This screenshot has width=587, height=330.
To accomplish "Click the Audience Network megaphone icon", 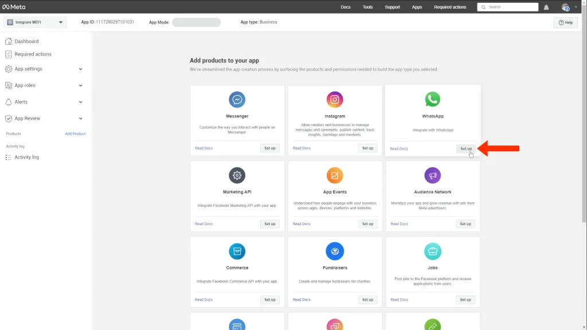I will click(x=432, y=175).
